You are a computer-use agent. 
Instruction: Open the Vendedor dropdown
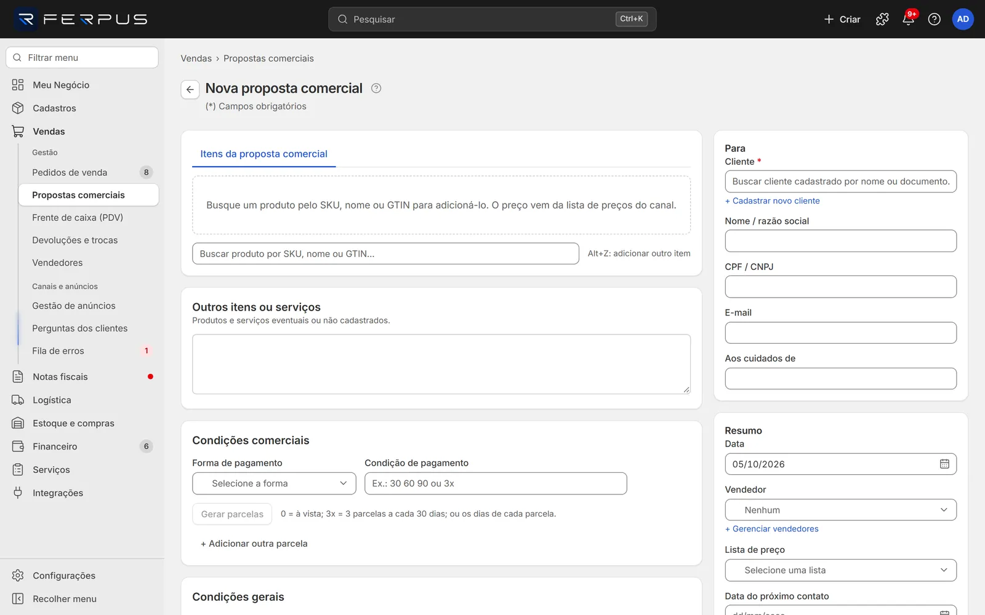pos(840,510)
